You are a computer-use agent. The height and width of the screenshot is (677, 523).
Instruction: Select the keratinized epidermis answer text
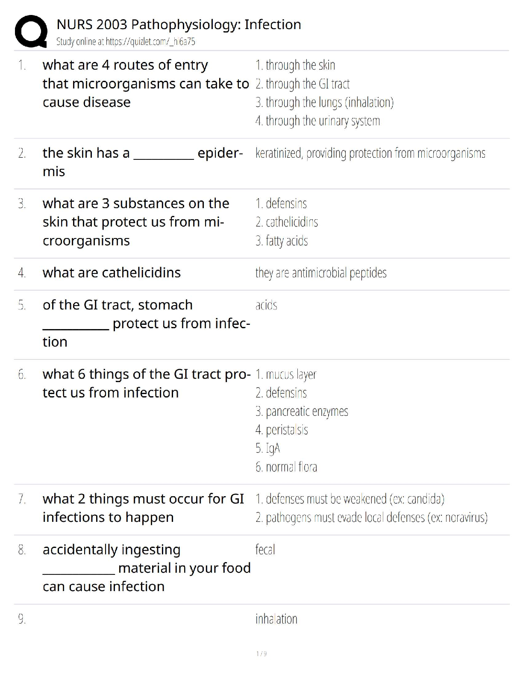pos(370,153)
